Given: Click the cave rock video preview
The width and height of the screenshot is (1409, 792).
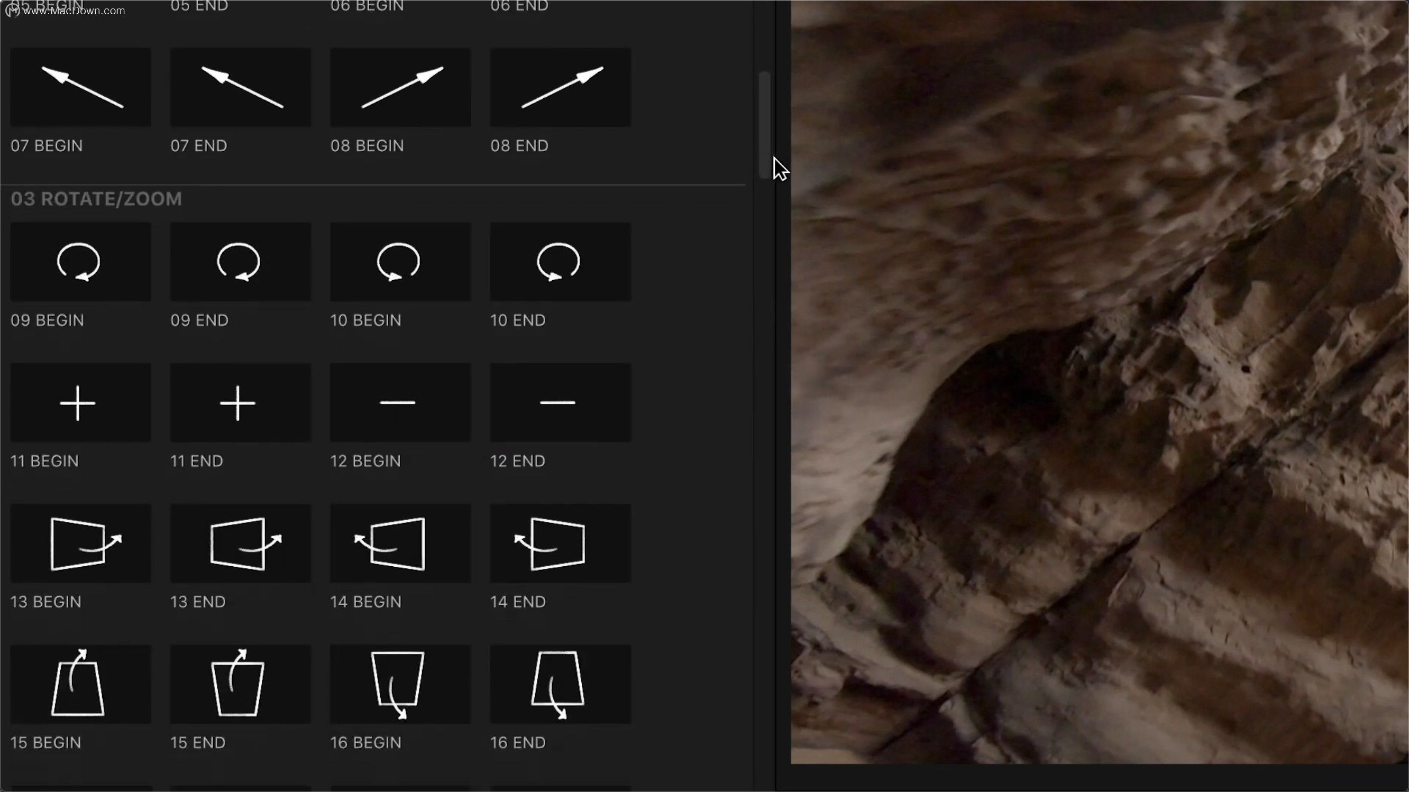Looking at the screenshot, I should click(x=1100, y=383).
